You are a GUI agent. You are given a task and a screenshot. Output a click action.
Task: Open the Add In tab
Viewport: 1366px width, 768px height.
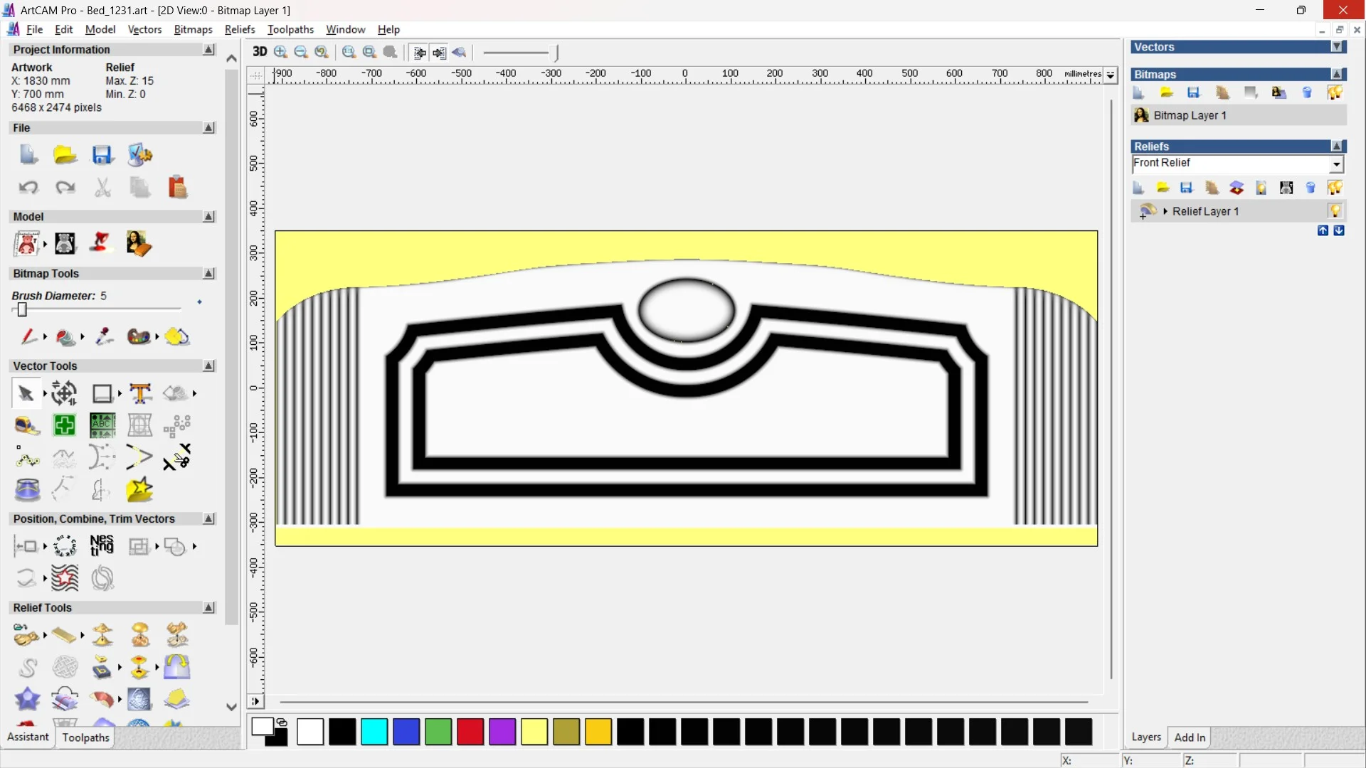(x=1190, y=737)
